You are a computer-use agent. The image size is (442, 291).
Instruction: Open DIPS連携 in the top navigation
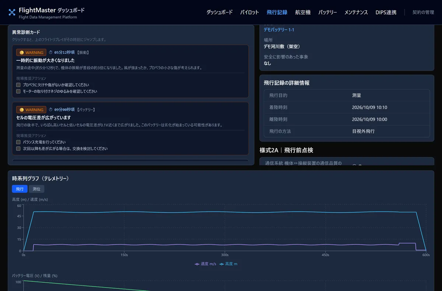pyautogui.click(x=386, y=12)
